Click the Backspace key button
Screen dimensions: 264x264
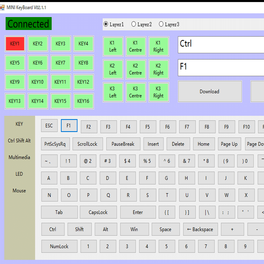coord(201,229)
